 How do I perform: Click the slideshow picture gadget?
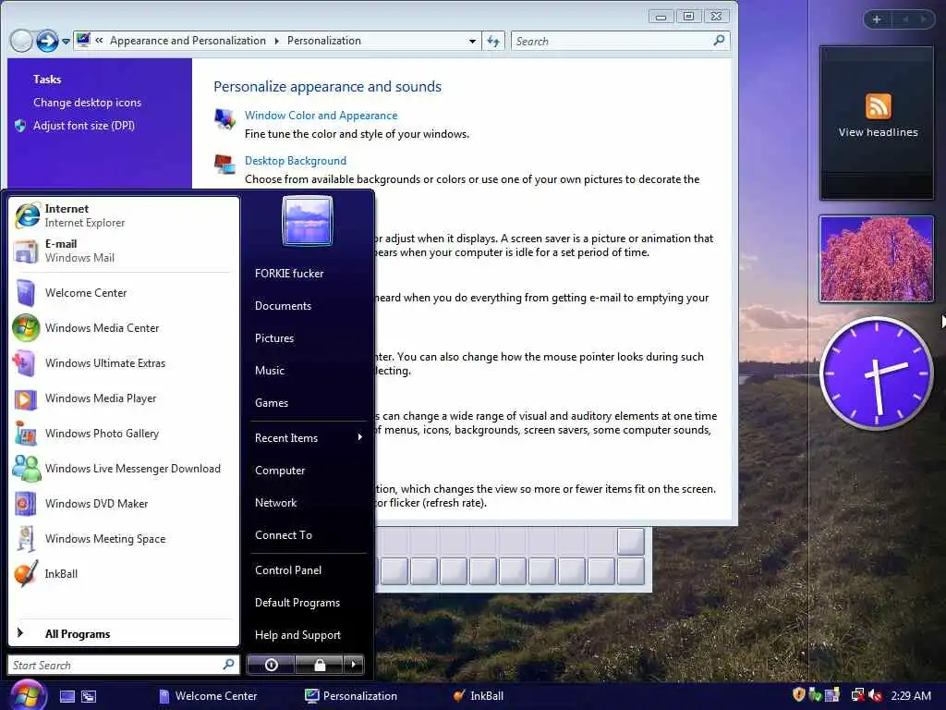pos(876,259)
